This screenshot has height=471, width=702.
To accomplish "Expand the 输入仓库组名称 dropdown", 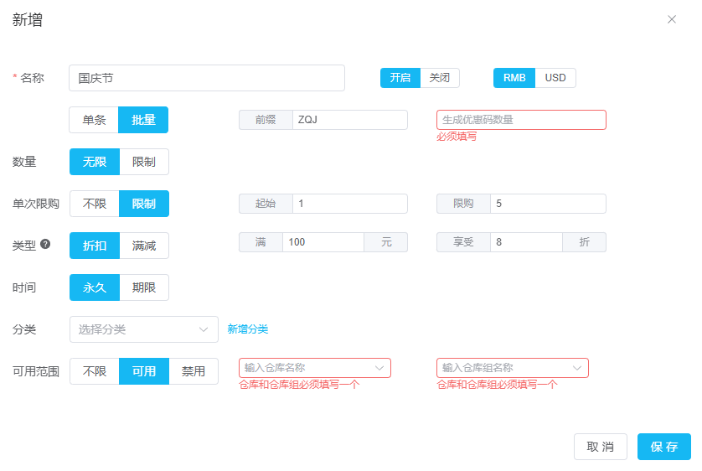I will (512, 368).
